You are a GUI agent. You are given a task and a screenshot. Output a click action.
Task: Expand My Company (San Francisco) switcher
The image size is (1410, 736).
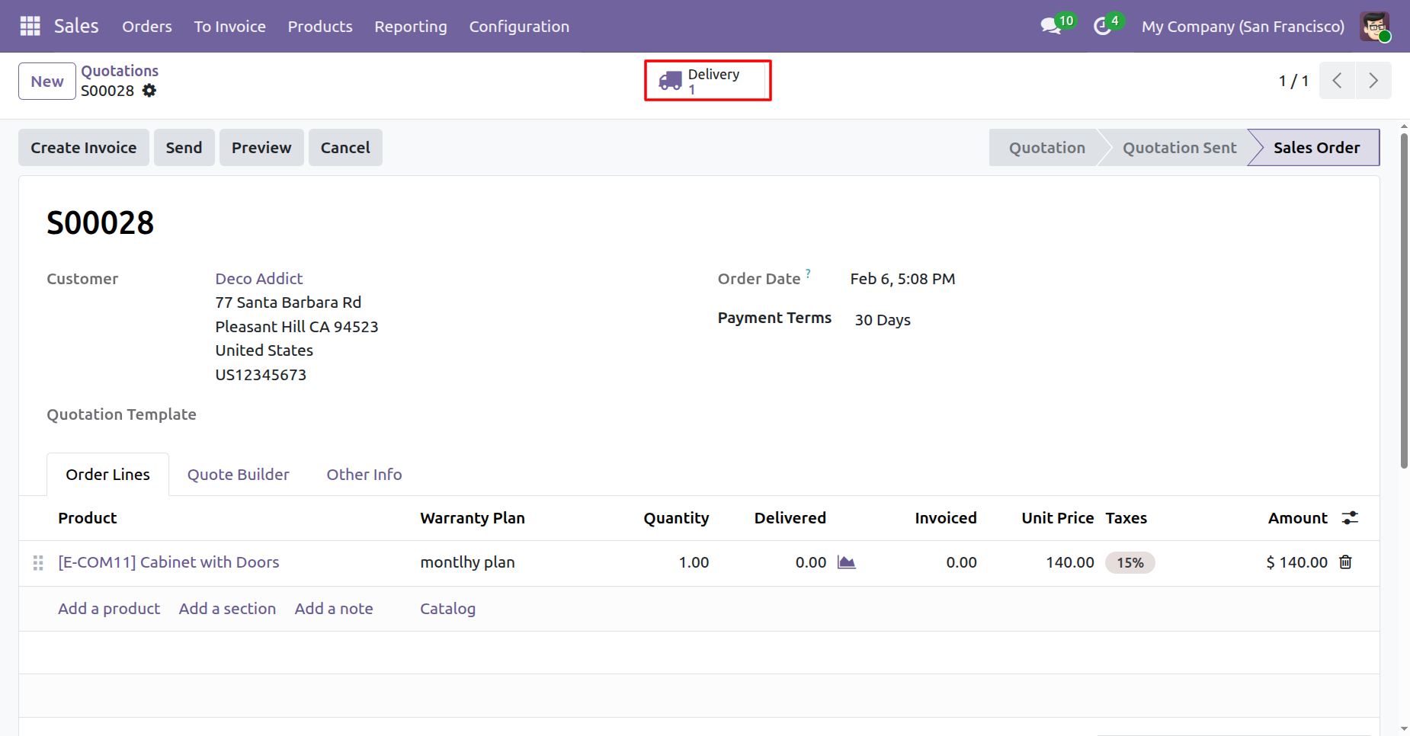pyautogui.click(x=1242, y=26)
